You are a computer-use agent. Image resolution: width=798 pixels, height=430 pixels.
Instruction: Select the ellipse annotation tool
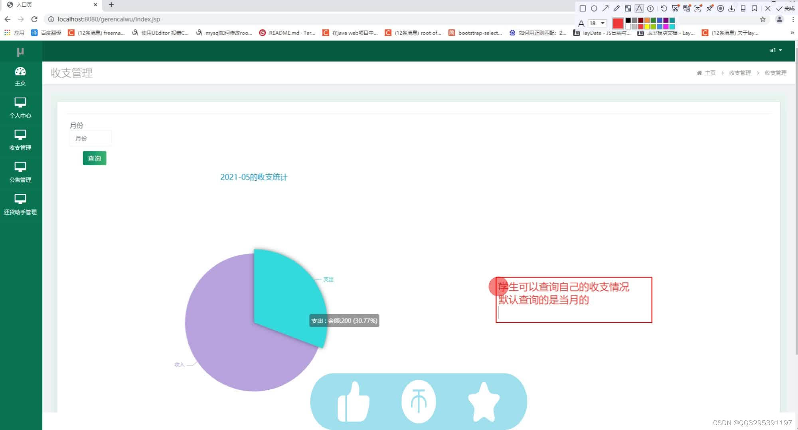[x=594, y=8]
